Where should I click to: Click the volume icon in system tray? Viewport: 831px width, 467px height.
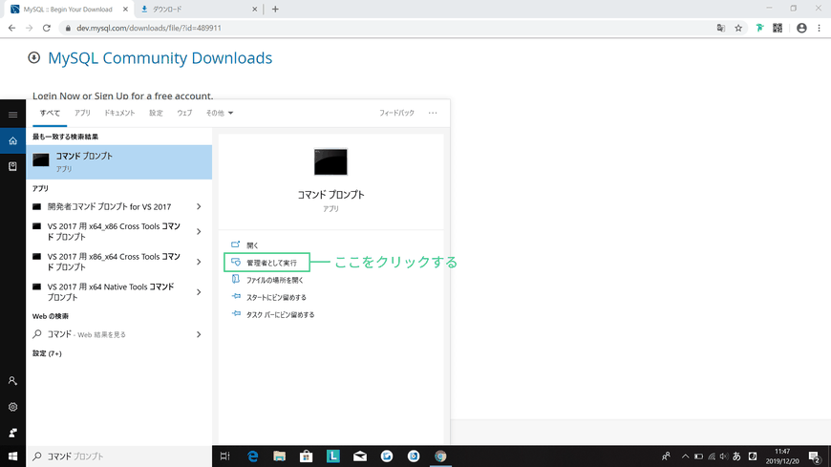[x=724, y=456]
